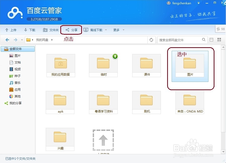Switch to list view mode
Viewport: 226px width, 163px height.
click(211, 39)
